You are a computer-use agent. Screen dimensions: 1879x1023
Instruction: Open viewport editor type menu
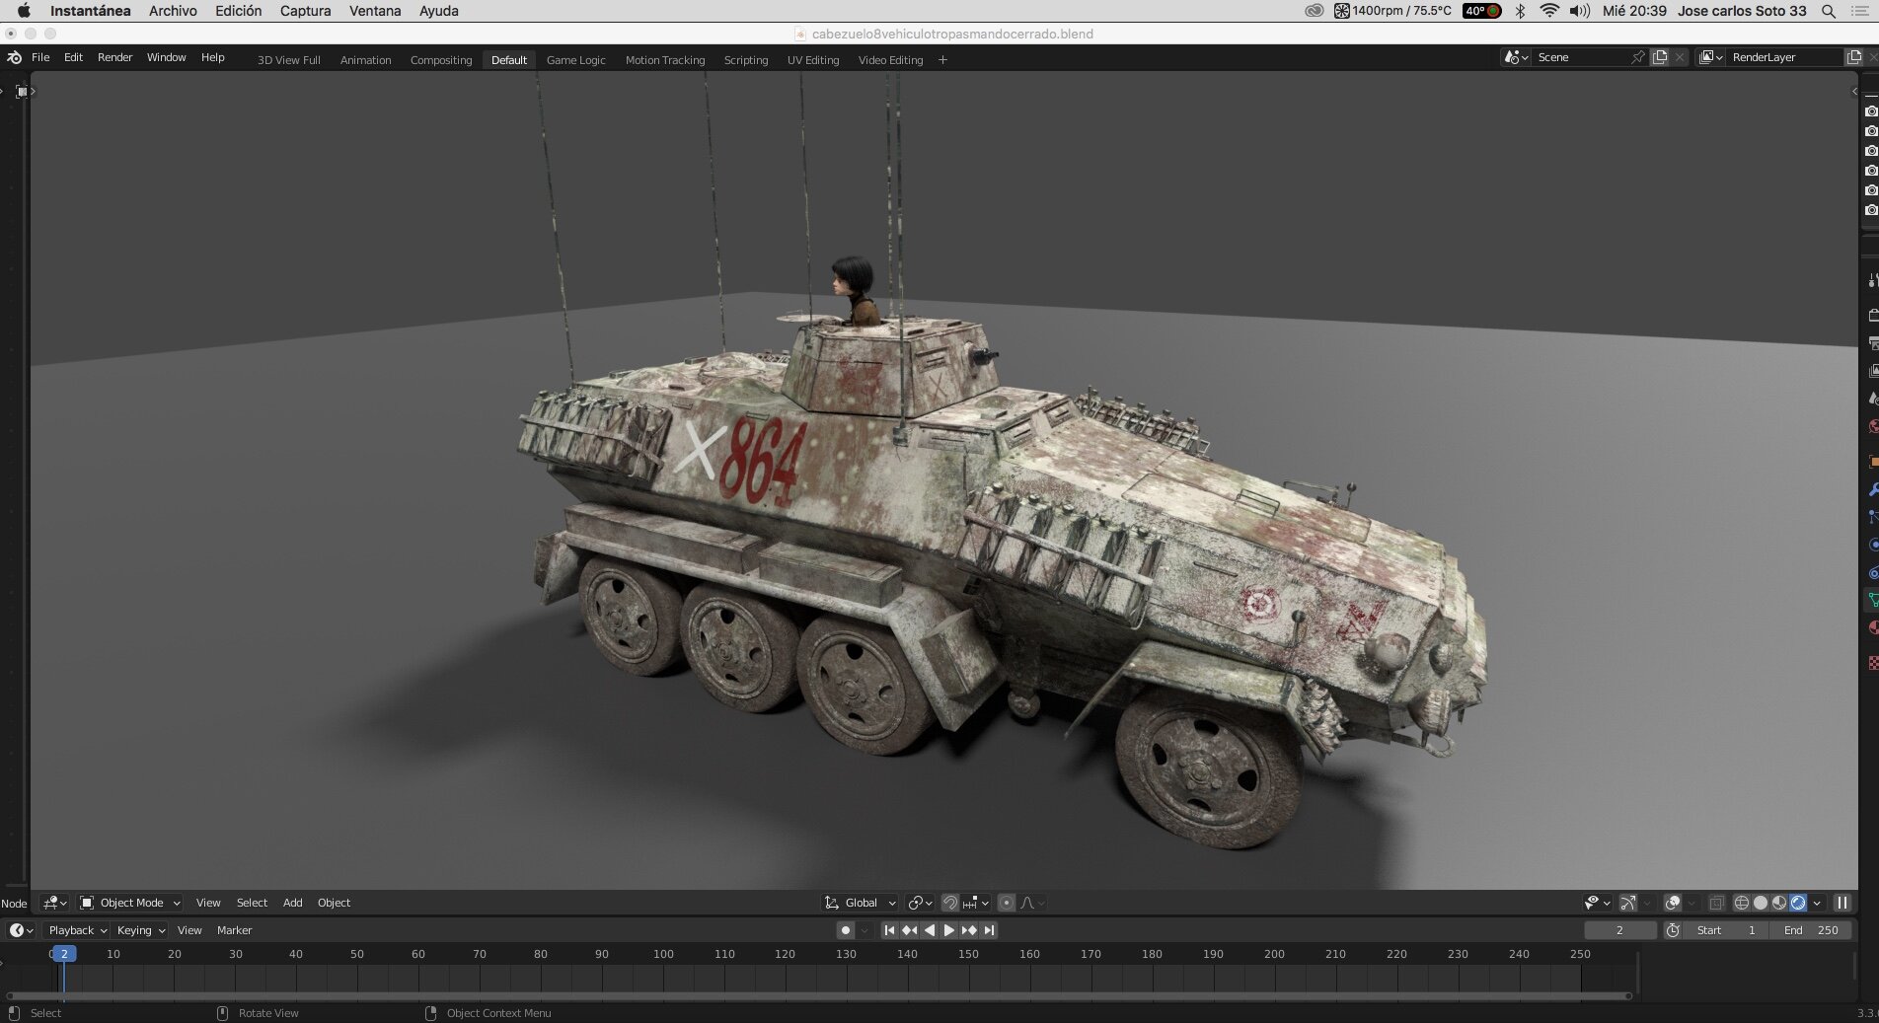[55, 903]
